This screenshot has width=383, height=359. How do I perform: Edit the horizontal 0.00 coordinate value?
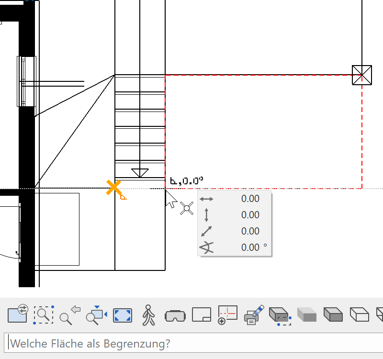tap(250, 198)
